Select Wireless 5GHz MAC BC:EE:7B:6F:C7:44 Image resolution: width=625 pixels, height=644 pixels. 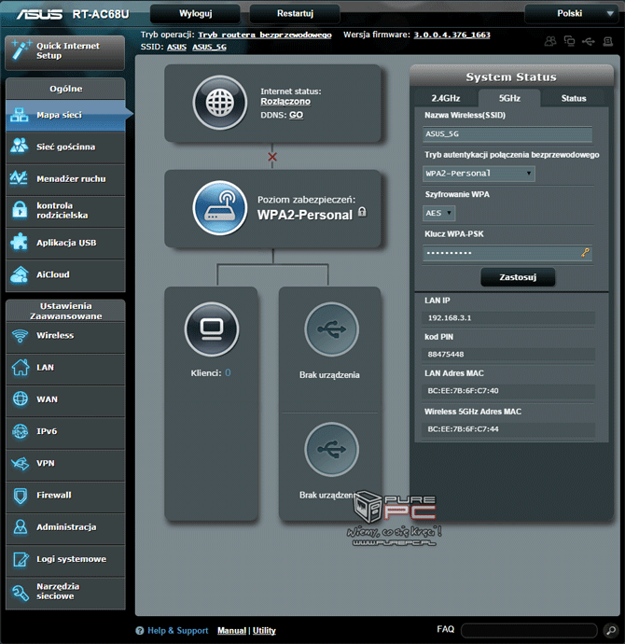click(x=463, y=429)
